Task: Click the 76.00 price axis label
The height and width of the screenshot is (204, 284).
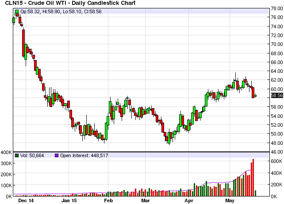Action: tap(277, 17)
